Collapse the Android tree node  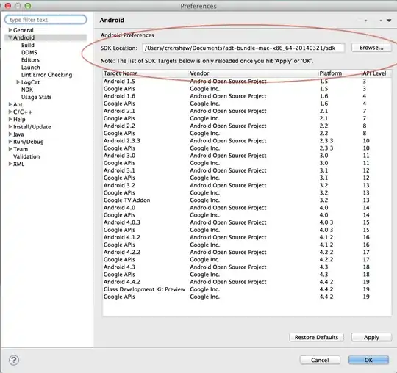10,37
